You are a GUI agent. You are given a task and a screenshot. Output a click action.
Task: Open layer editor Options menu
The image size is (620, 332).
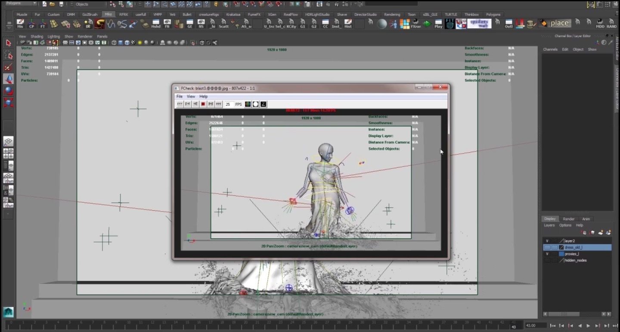(565, 225)
